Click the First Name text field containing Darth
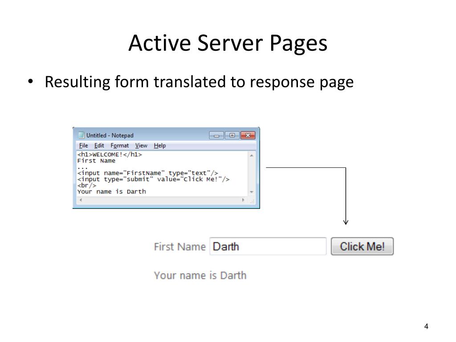This screenshot has width=456, height=342. [x=268, y=246]
